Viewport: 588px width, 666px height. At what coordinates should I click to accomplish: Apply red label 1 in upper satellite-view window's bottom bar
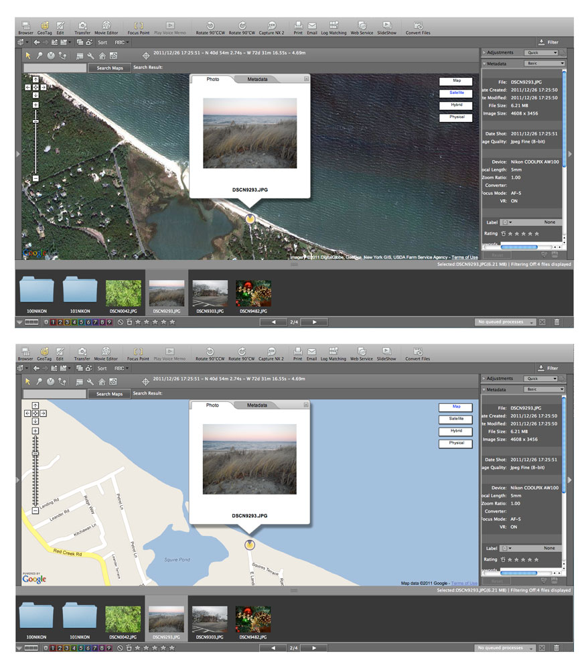click(53, 322)
